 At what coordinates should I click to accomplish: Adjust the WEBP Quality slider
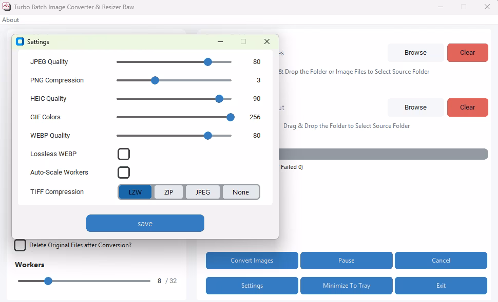174,136
